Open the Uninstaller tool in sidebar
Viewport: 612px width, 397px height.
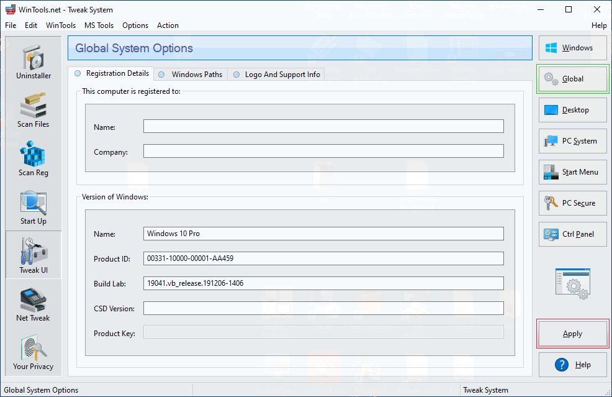click(x=34, y=62)
